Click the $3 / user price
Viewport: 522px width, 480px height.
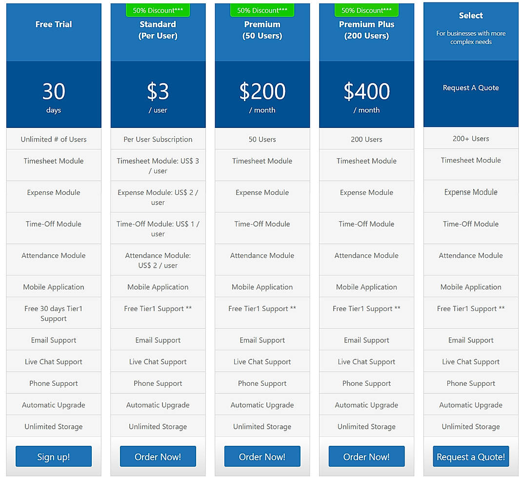coord(158,94)
